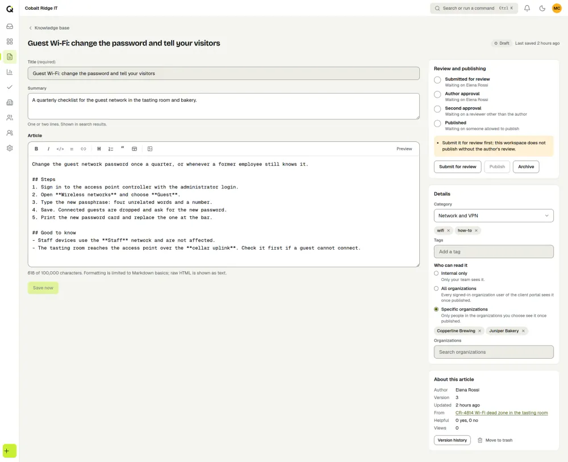Click the Draft status badge
The image size is (568, 462).
pos(502,43)
